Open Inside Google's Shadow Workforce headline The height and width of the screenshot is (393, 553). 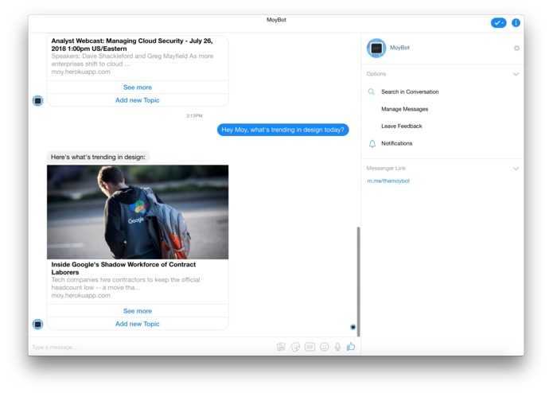123,268
